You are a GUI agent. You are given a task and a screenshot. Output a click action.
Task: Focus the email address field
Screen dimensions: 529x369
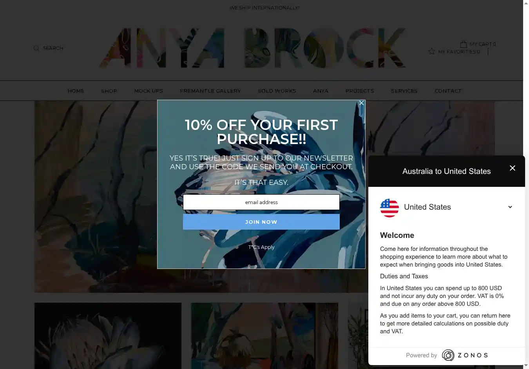(261, 202)
